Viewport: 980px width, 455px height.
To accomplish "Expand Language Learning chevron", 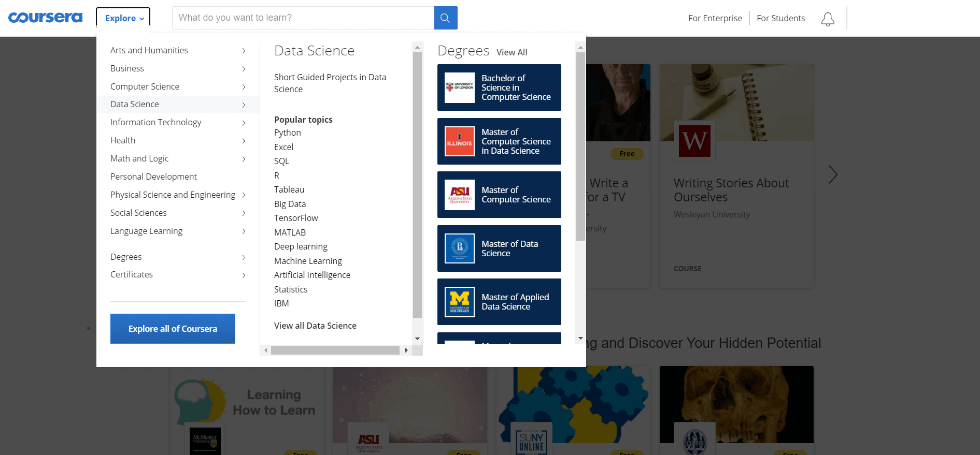I will (244, 231).
